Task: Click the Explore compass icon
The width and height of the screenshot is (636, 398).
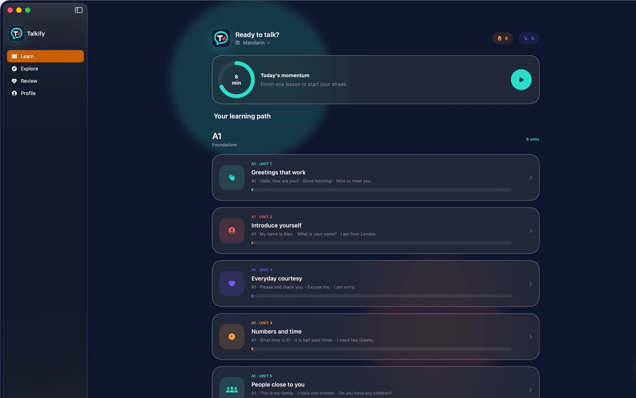Action: tap(14, 68)
